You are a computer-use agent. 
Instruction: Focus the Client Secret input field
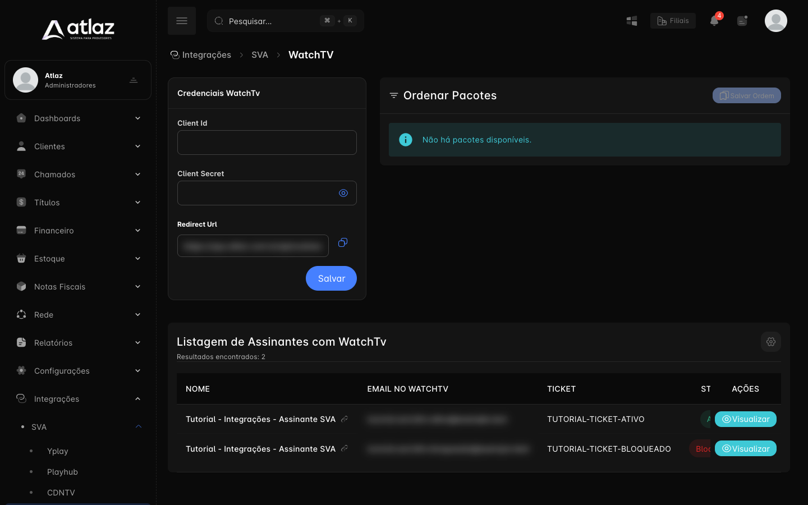tap(267, 193)
